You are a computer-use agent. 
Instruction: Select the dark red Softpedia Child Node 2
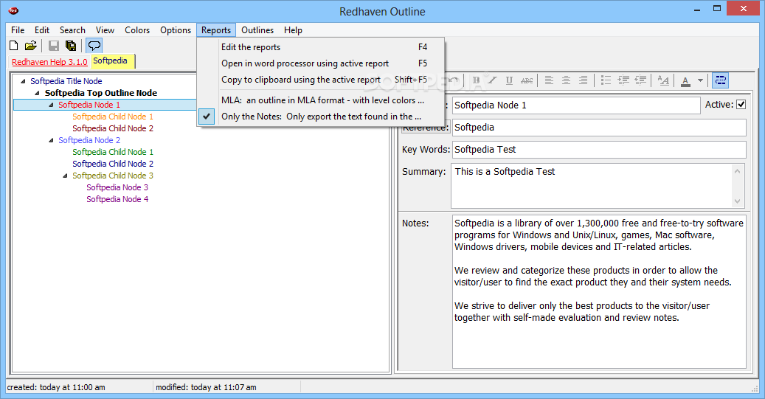pyautogui.click(x=113, y=128)
